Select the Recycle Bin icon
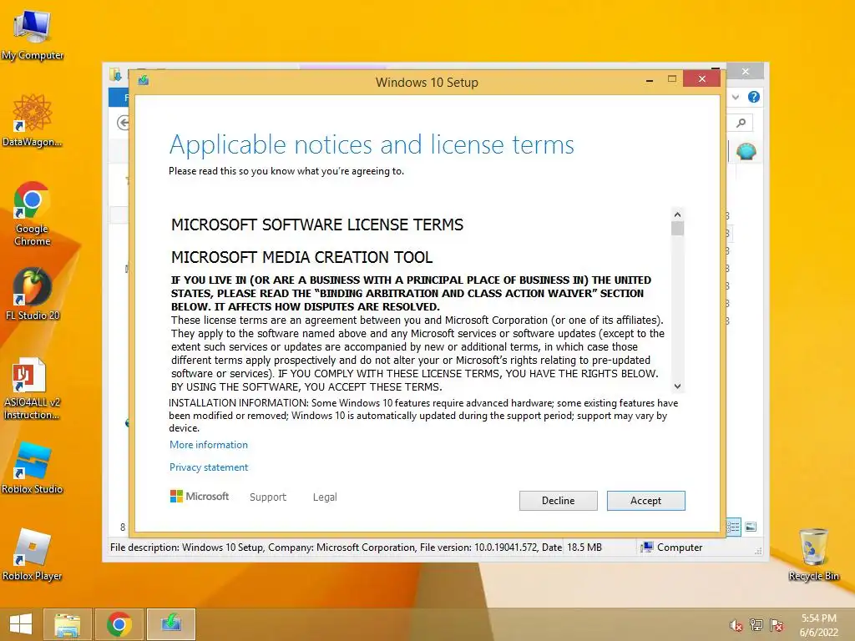The height and width of the screenshot is (641, 855). pyautogui.click(x=813, y=554)
